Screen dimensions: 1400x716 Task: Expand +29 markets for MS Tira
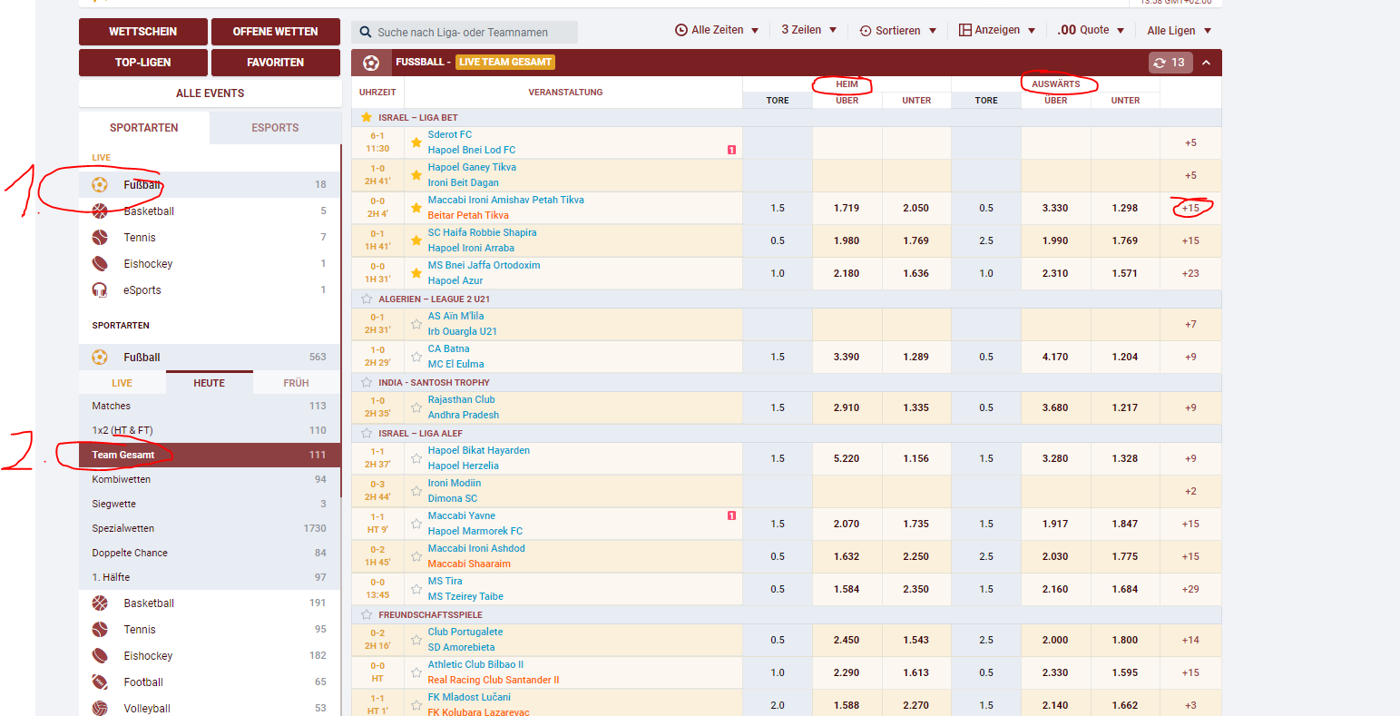[1190, 589]
